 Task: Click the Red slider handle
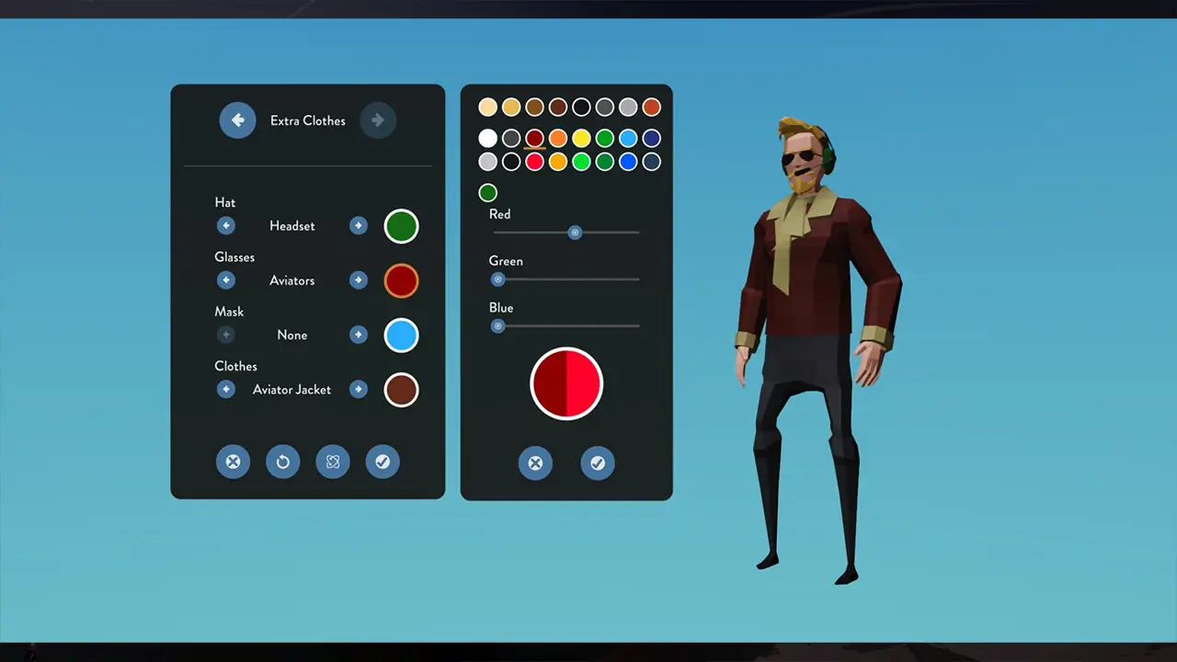coord(575,233)
